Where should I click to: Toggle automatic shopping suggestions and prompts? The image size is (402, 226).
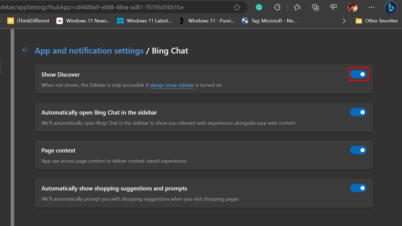pos(358,188)
